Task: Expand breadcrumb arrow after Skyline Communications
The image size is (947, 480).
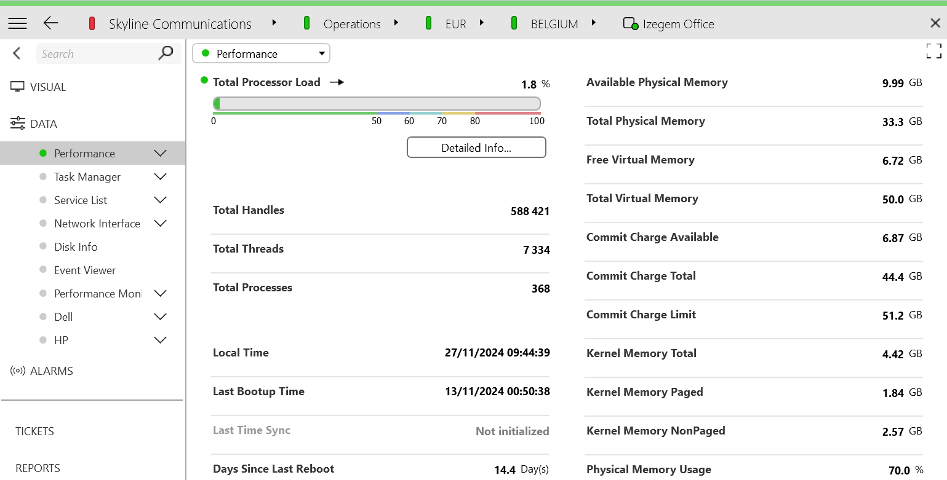Action: pyautogui.click(x=274, y=23)
